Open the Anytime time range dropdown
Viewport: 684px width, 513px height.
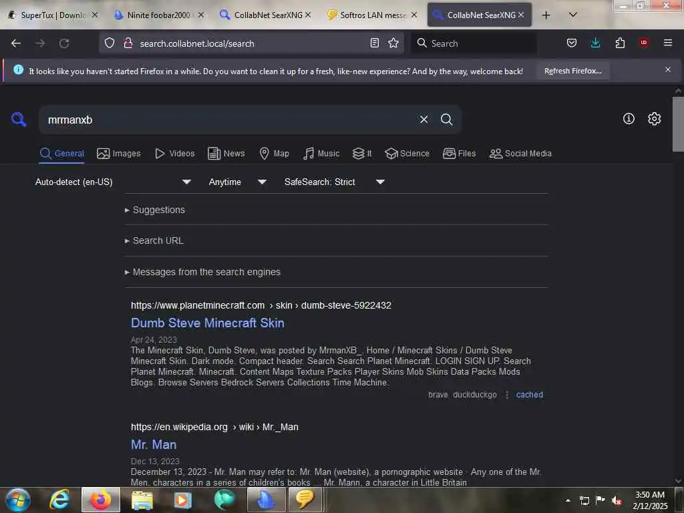[237, 182]
